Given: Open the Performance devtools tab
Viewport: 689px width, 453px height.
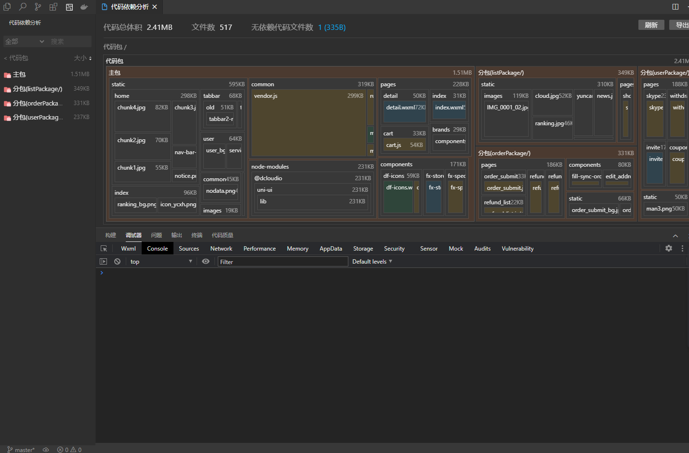Looking at the screenshot, I should click(x=260, y=249).
